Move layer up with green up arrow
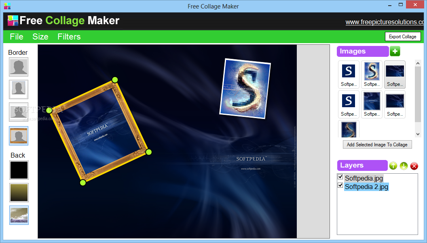The height and width of the screenshot is (243, 427). click(393, 166)
